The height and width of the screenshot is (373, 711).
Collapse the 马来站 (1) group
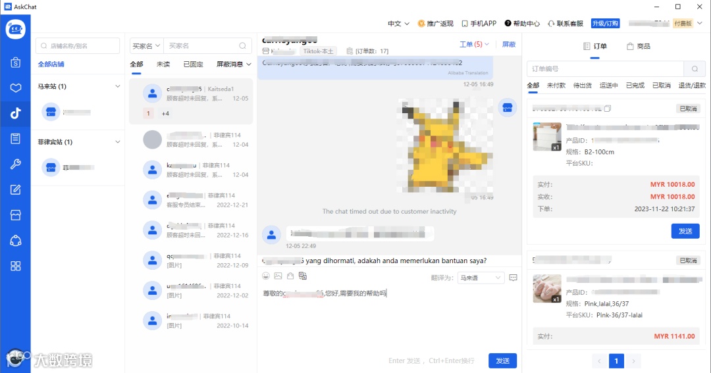coord(117,86)
